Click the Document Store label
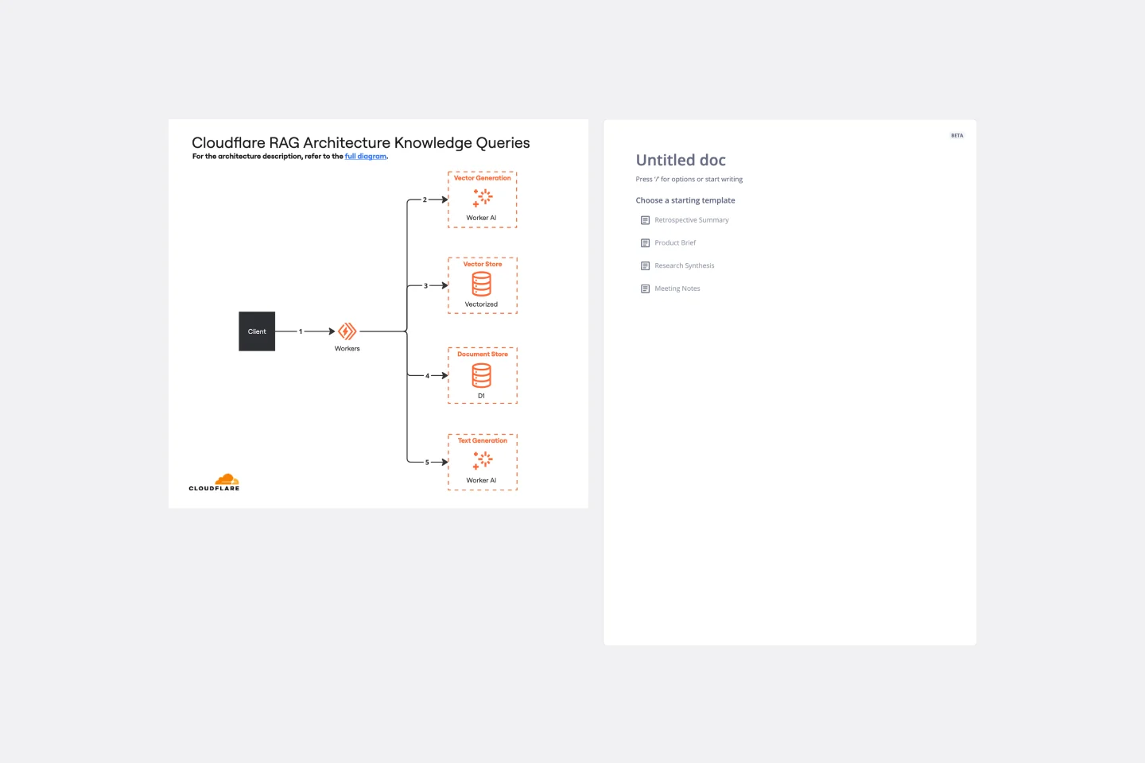 [483, 354]
